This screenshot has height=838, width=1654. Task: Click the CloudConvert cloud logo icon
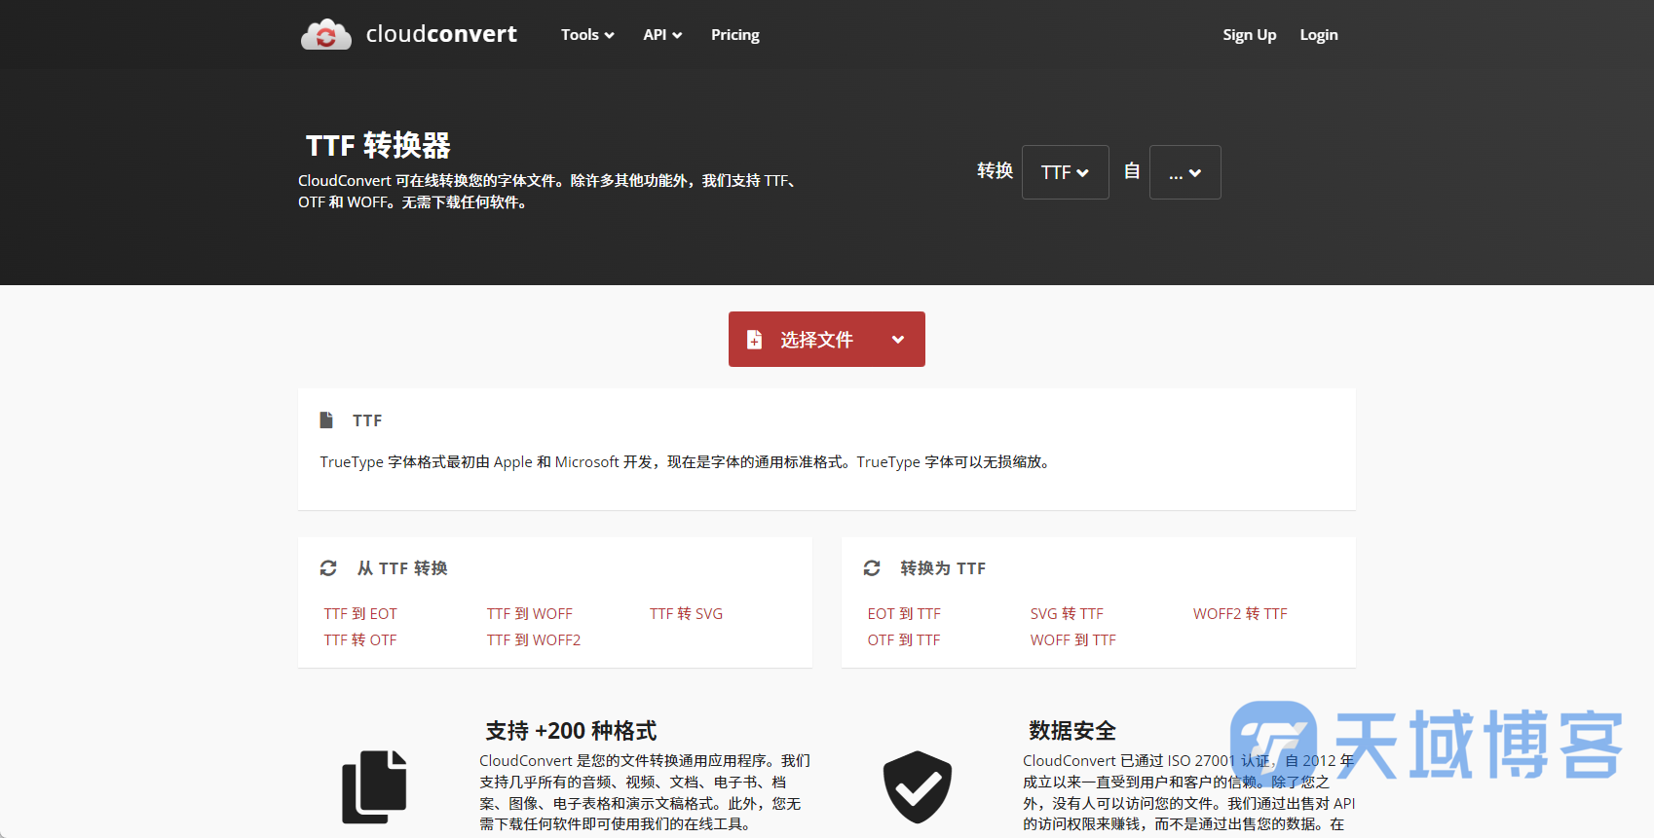(x=326, y=34)
